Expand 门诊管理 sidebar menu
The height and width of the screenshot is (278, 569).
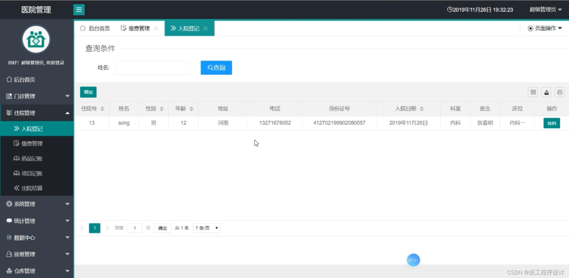(37, 96)
